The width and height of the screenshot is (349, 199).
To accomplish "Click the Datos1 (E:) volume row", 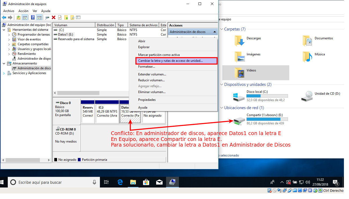I will (110, 35).
